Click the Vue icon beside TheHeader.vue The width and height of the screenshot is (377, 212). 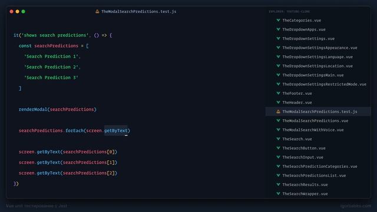(x=278, y=102)
